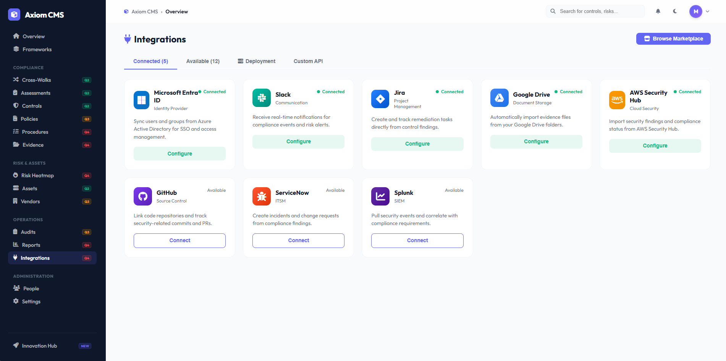The height and width of the screenshot is (361, 726).
Task: Focus the search controls and risks field
Action: pyautogui.click(x=600, y=11)
